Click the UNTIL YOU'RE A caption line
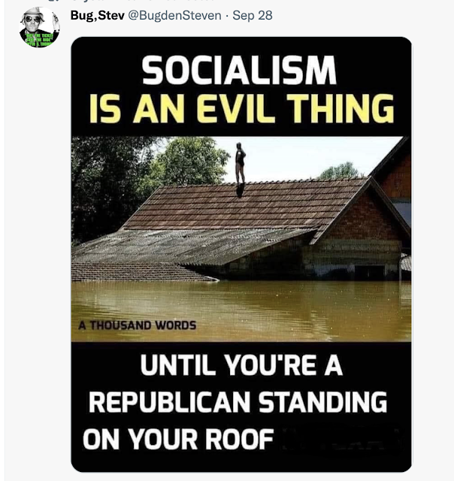Image resolution: width=454 pixels, height=481 pixels. [x=241, y=365]
